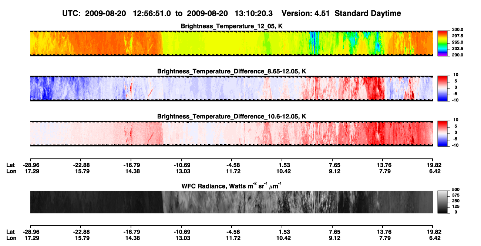Click the -10 label on the 8.65-12.05 colorbar
This screenshot has width=481, height=246.
[455, 100]
